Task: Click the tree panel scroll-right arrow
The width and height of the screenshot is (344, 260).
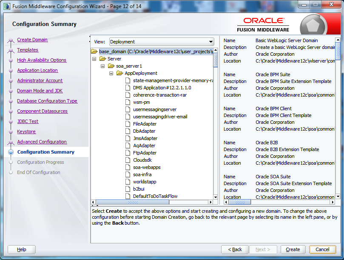Action: click(x=211, y=202)
